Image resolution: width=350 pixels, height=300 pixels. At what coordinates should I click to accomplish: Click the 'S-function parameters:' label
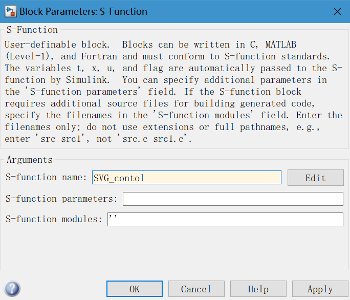click(61, 199)
